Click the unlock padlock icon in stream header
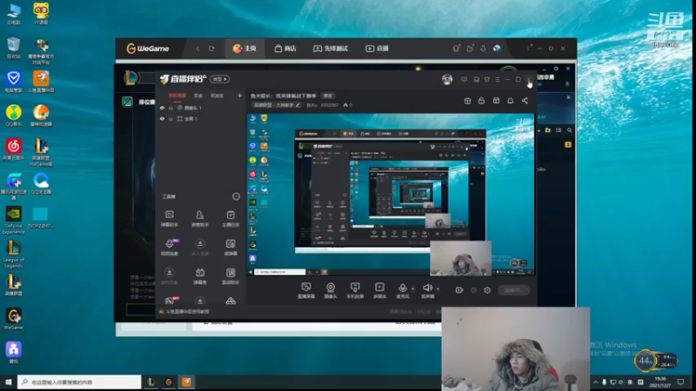Screen dimensions: 696x391 pos(481,101)
